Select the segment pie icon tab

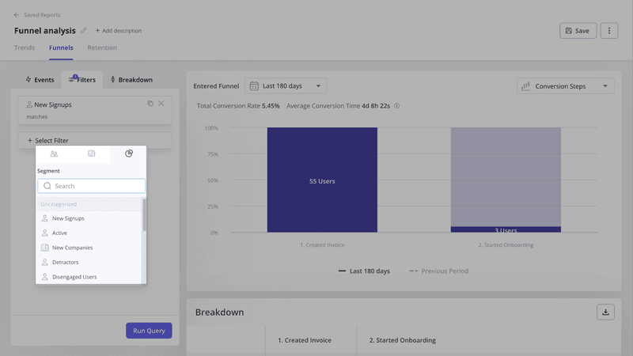point(129,153)
